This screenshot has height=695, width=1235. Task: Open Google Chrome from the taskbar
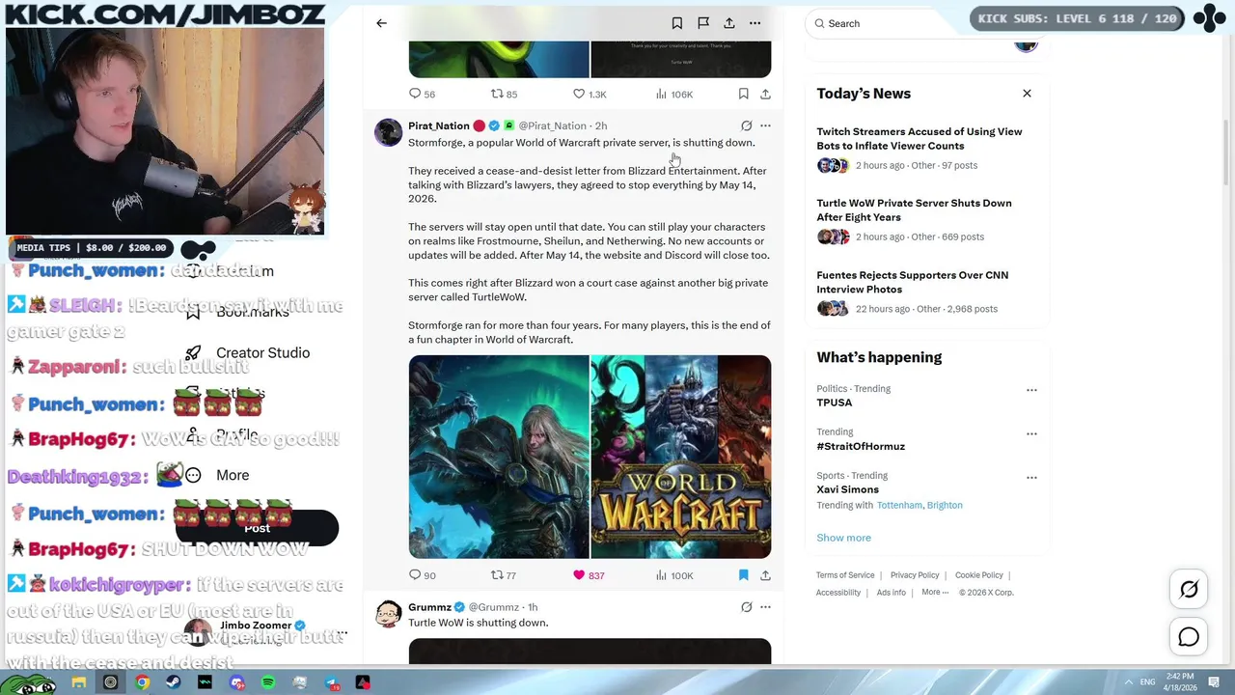pos(142,683)
